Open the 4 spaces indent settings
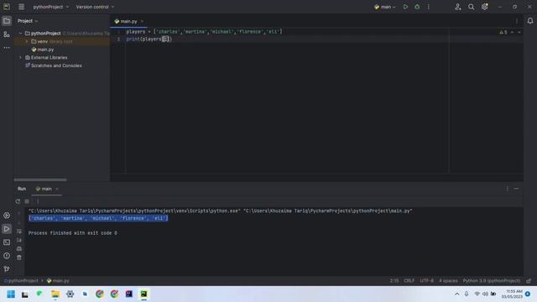This screenshot has width=537, height=302. [448, 280]
